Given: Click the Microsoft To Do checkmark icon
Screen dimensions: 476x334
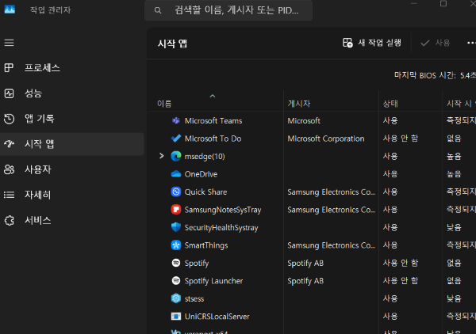Looking at the screenshot, I should point(176,139).
